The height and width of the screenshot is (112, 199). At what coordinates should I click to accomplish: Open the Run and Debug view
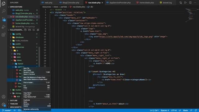pos(3,27)
